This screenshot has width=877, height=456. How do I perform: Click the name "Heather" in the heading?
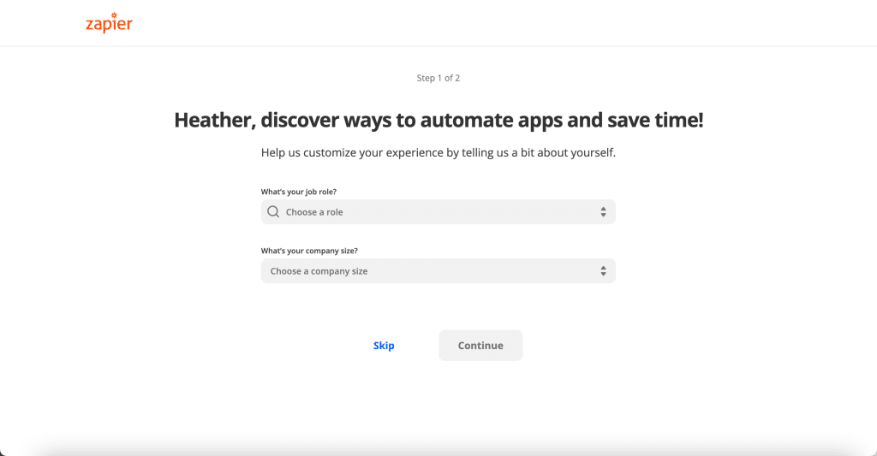point(215,120)
